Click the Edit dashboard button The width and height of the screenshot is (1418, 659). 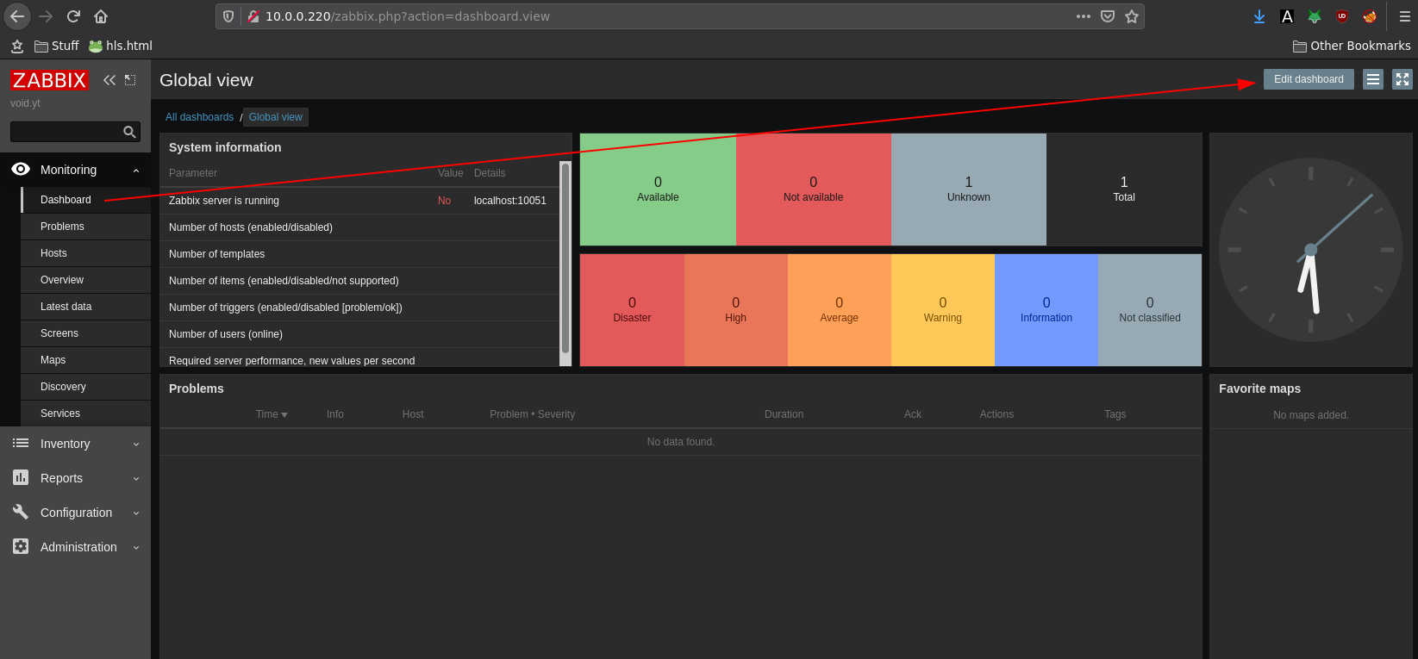click(1309, 79)
